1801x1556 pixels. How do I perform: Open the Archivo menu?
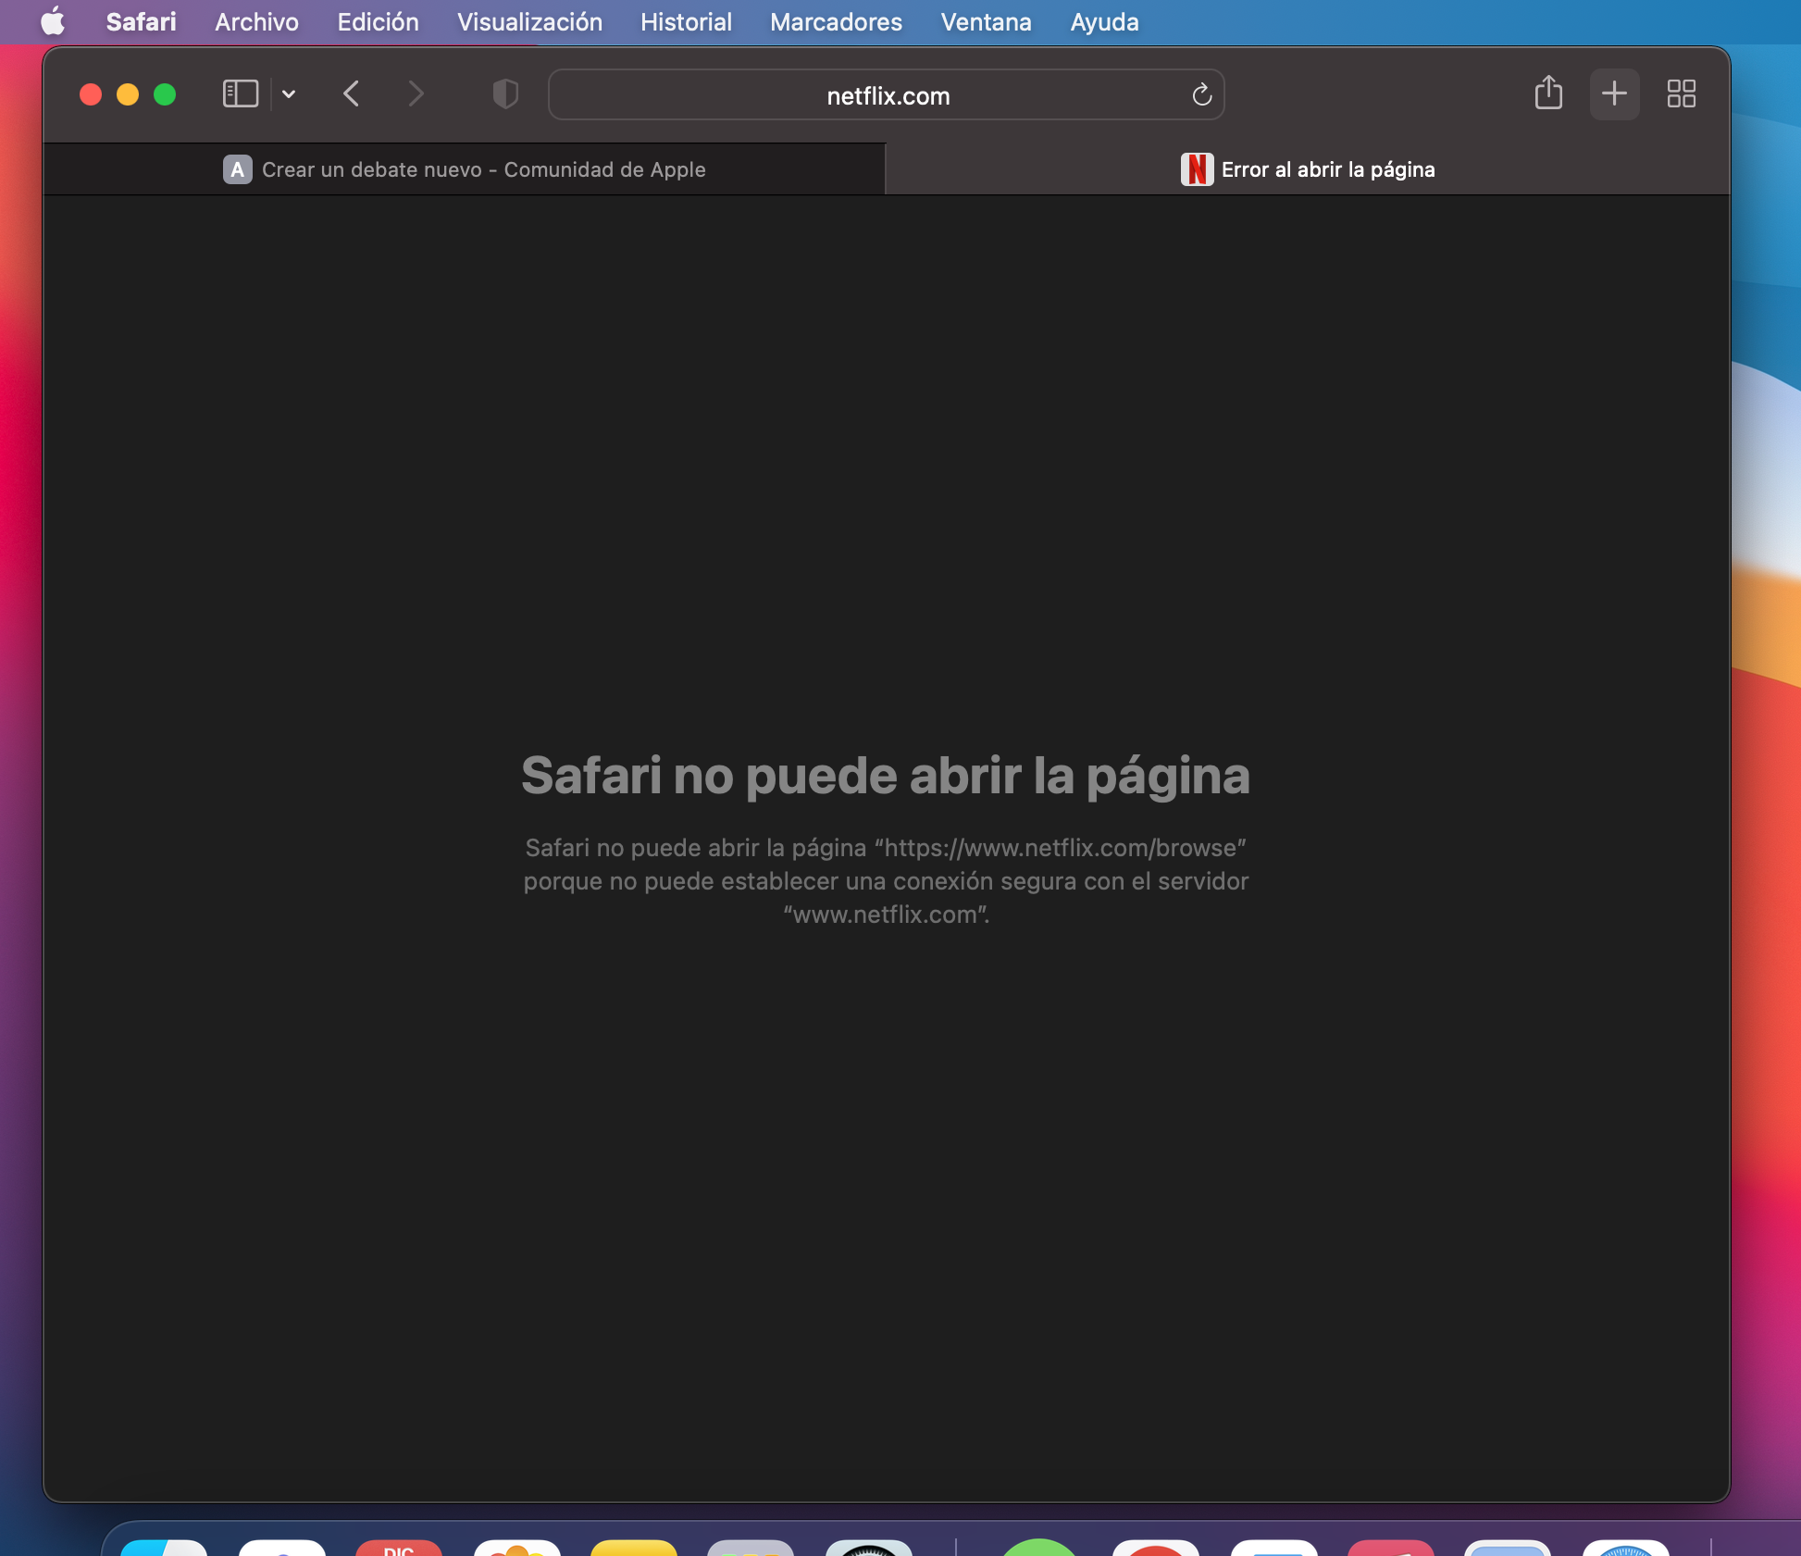point(256,21)
